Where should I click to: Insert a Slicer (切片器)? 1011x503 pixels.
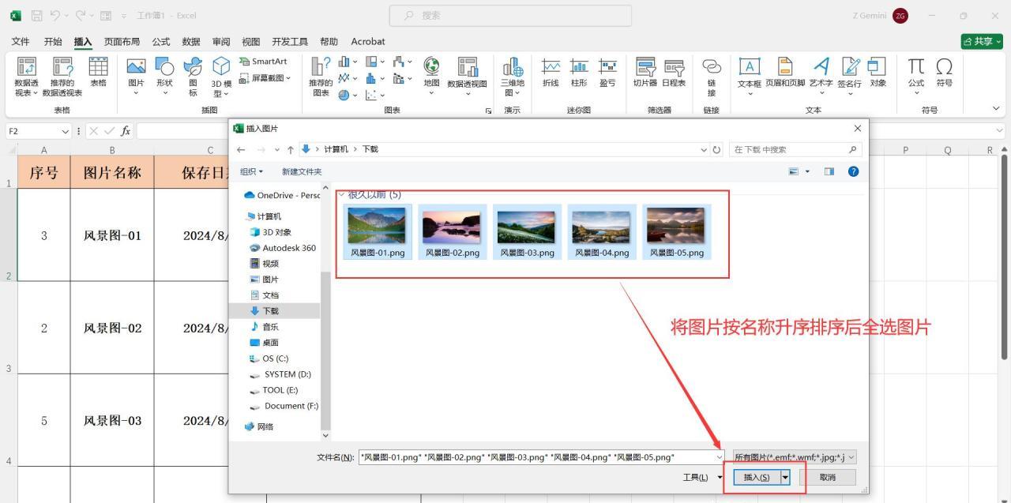tap(645, 73)
